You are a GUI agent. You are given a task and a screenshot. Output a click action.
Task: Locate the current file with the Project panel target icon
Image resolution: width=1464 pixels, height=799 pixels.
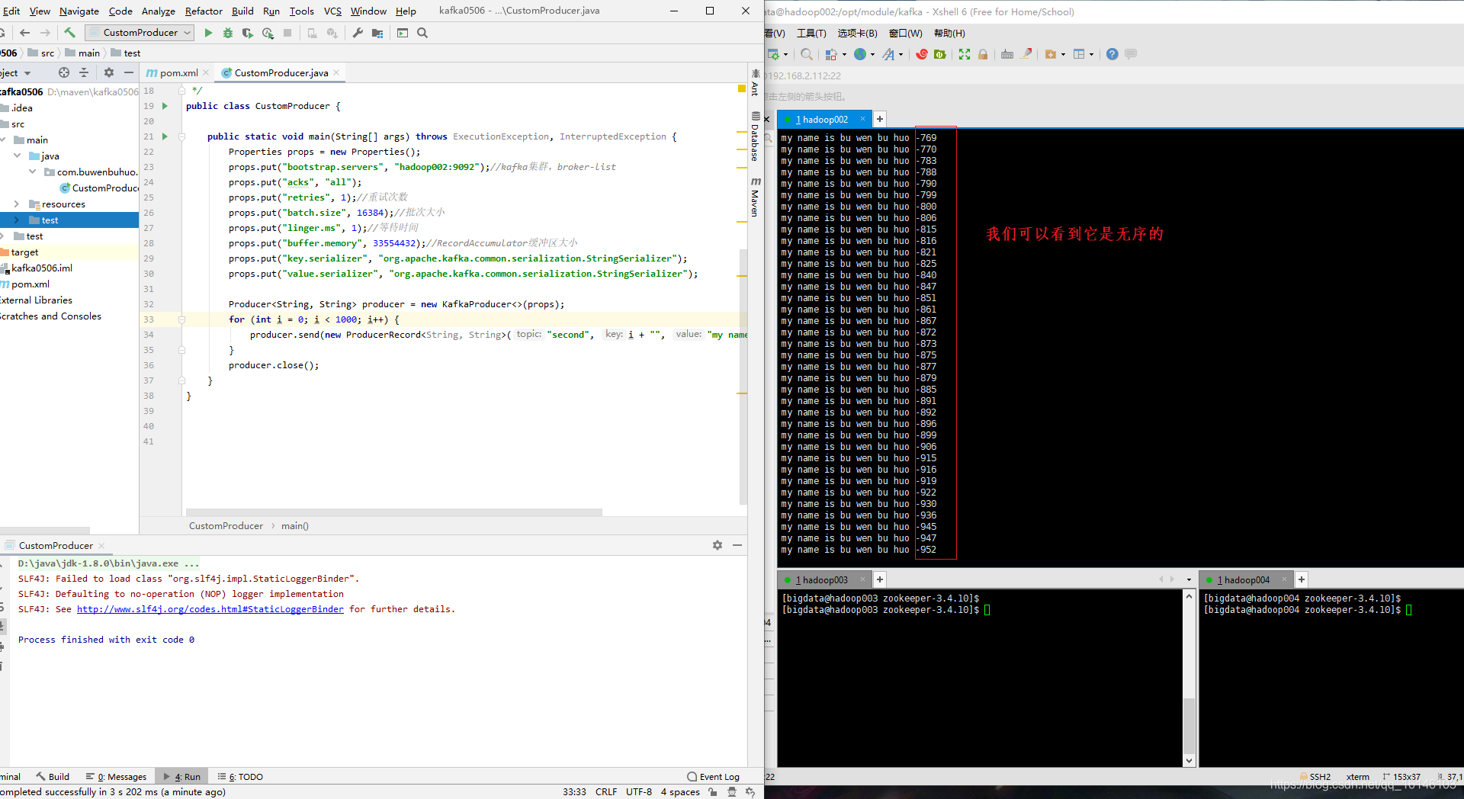point(64,72)
